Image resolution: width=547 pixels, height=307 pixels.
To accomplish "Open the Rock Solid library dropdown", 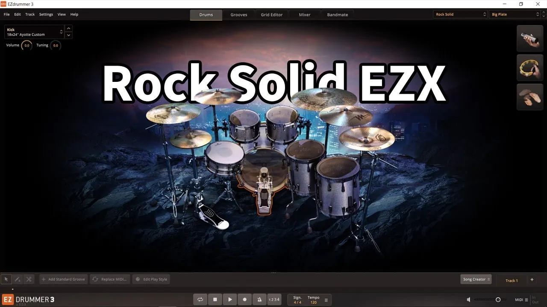I will pyautogui.click(x=460, y=14).
